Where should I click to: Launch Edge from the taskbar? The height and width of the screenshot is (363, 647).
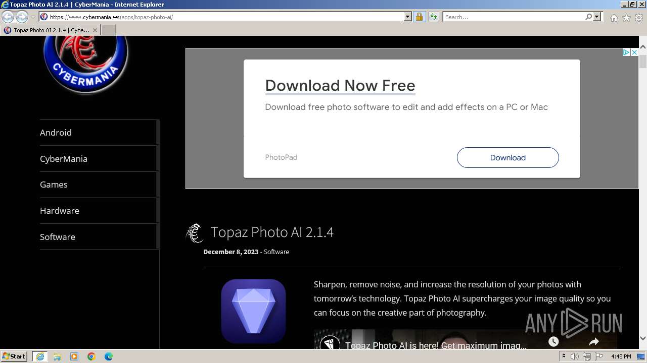tap(109, 356)
